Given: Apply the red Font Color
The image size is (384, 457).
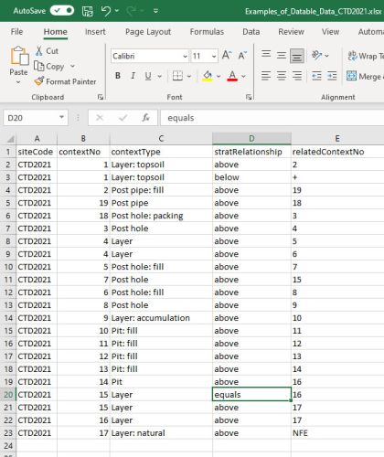Looking at the screenshot, I should coord(232,76).
